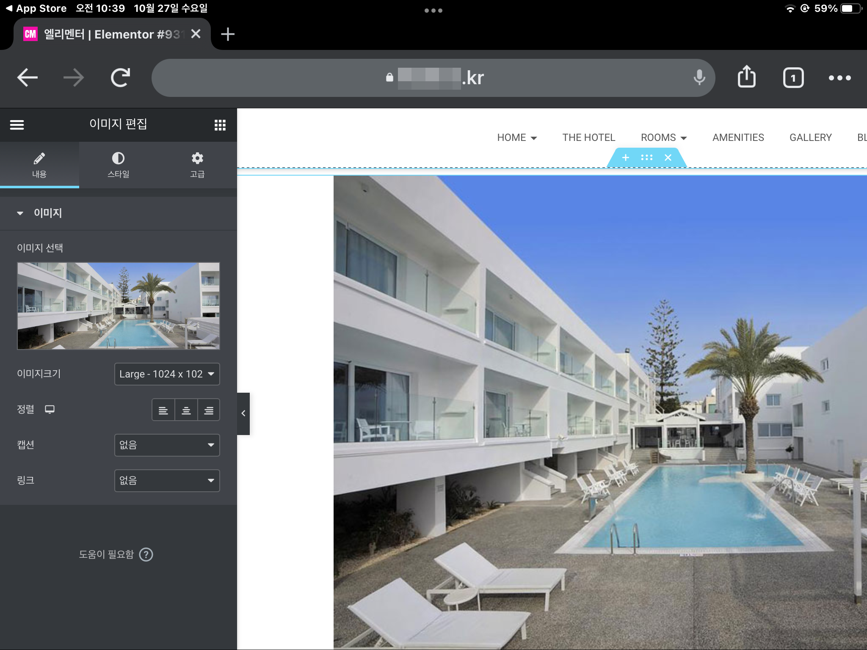Collapse the 이미지 section
Image resolution: width=867 pixels, height=650 pixels.
click(x=20, y=213)
